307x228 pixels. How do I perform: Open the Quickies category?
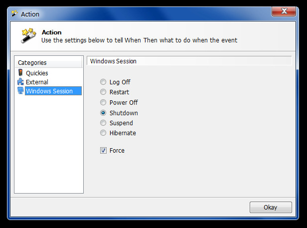coord(37,73)
